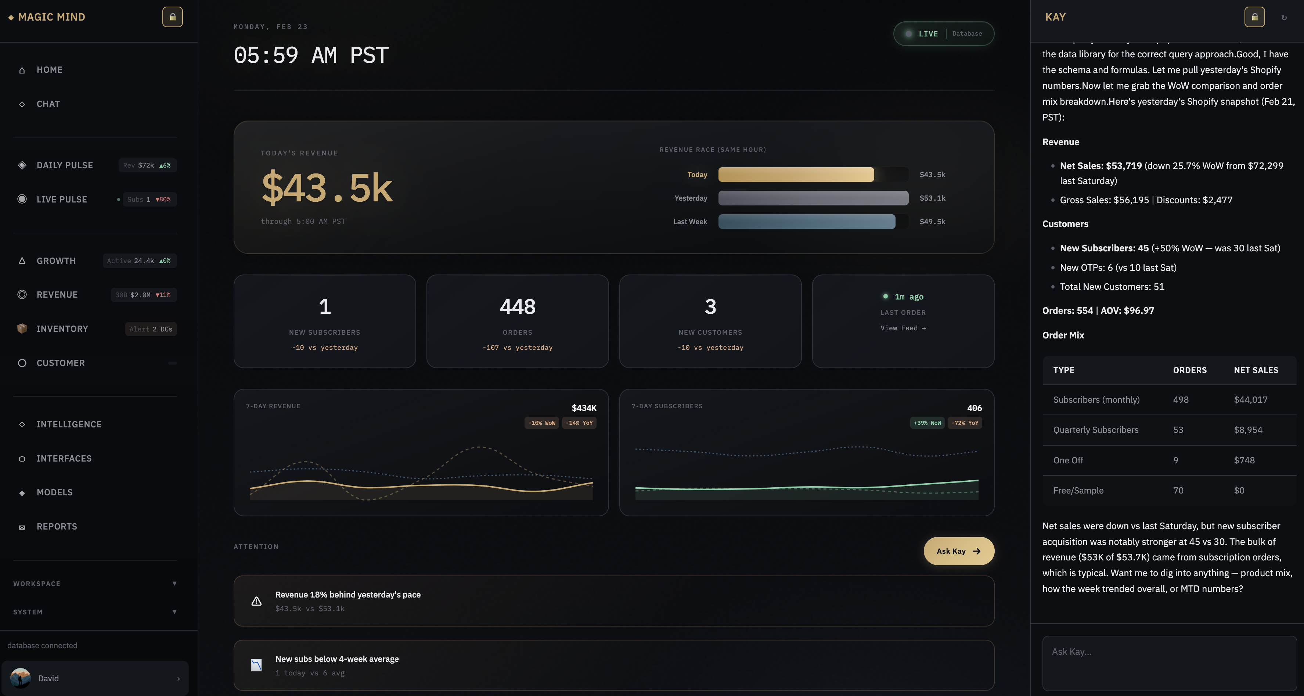Click Today's revenue race progress bar
This screenshot has width=1304, height=696.
[796, 175]
